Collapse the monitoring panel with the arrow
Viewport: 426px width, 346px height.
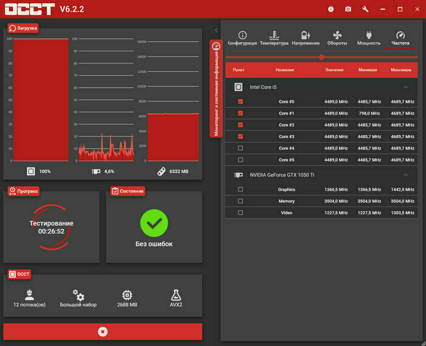click(x=216, y=30)
